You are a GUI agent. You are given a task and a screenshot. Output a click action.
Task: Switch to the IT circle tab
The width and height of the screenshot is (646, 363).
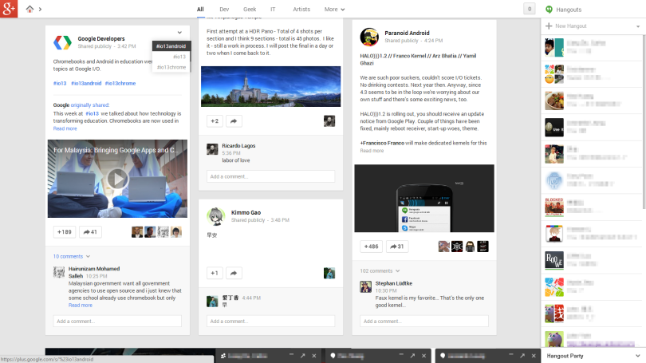[x=273, y=9]
